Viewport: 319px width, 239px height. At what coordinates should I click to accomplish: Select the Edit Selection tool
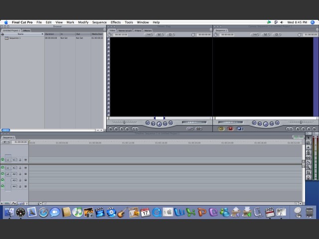tap(309, 142)
